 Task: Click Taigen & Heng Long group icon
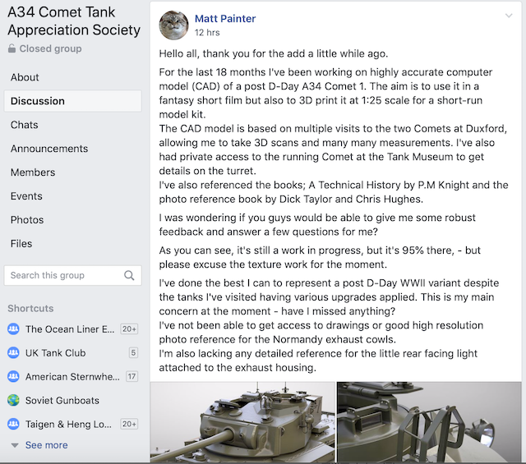pyautogui.click(x=13, y=425)
